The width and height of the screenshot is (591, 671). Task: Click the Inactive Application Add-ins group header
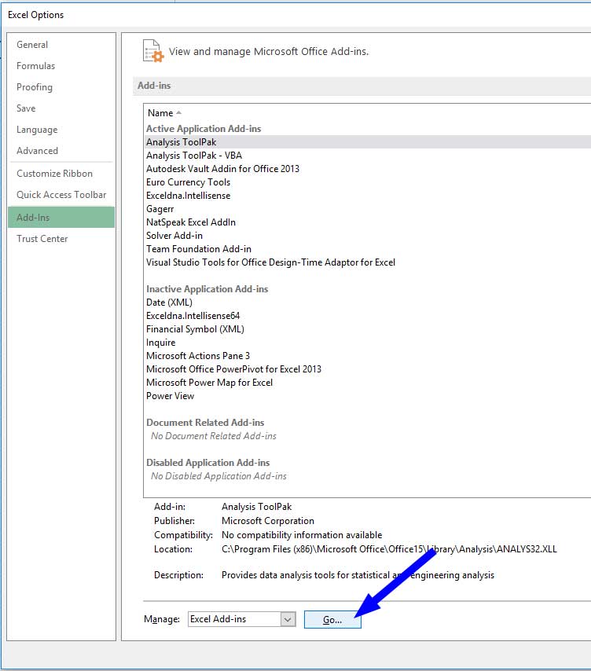207,289
